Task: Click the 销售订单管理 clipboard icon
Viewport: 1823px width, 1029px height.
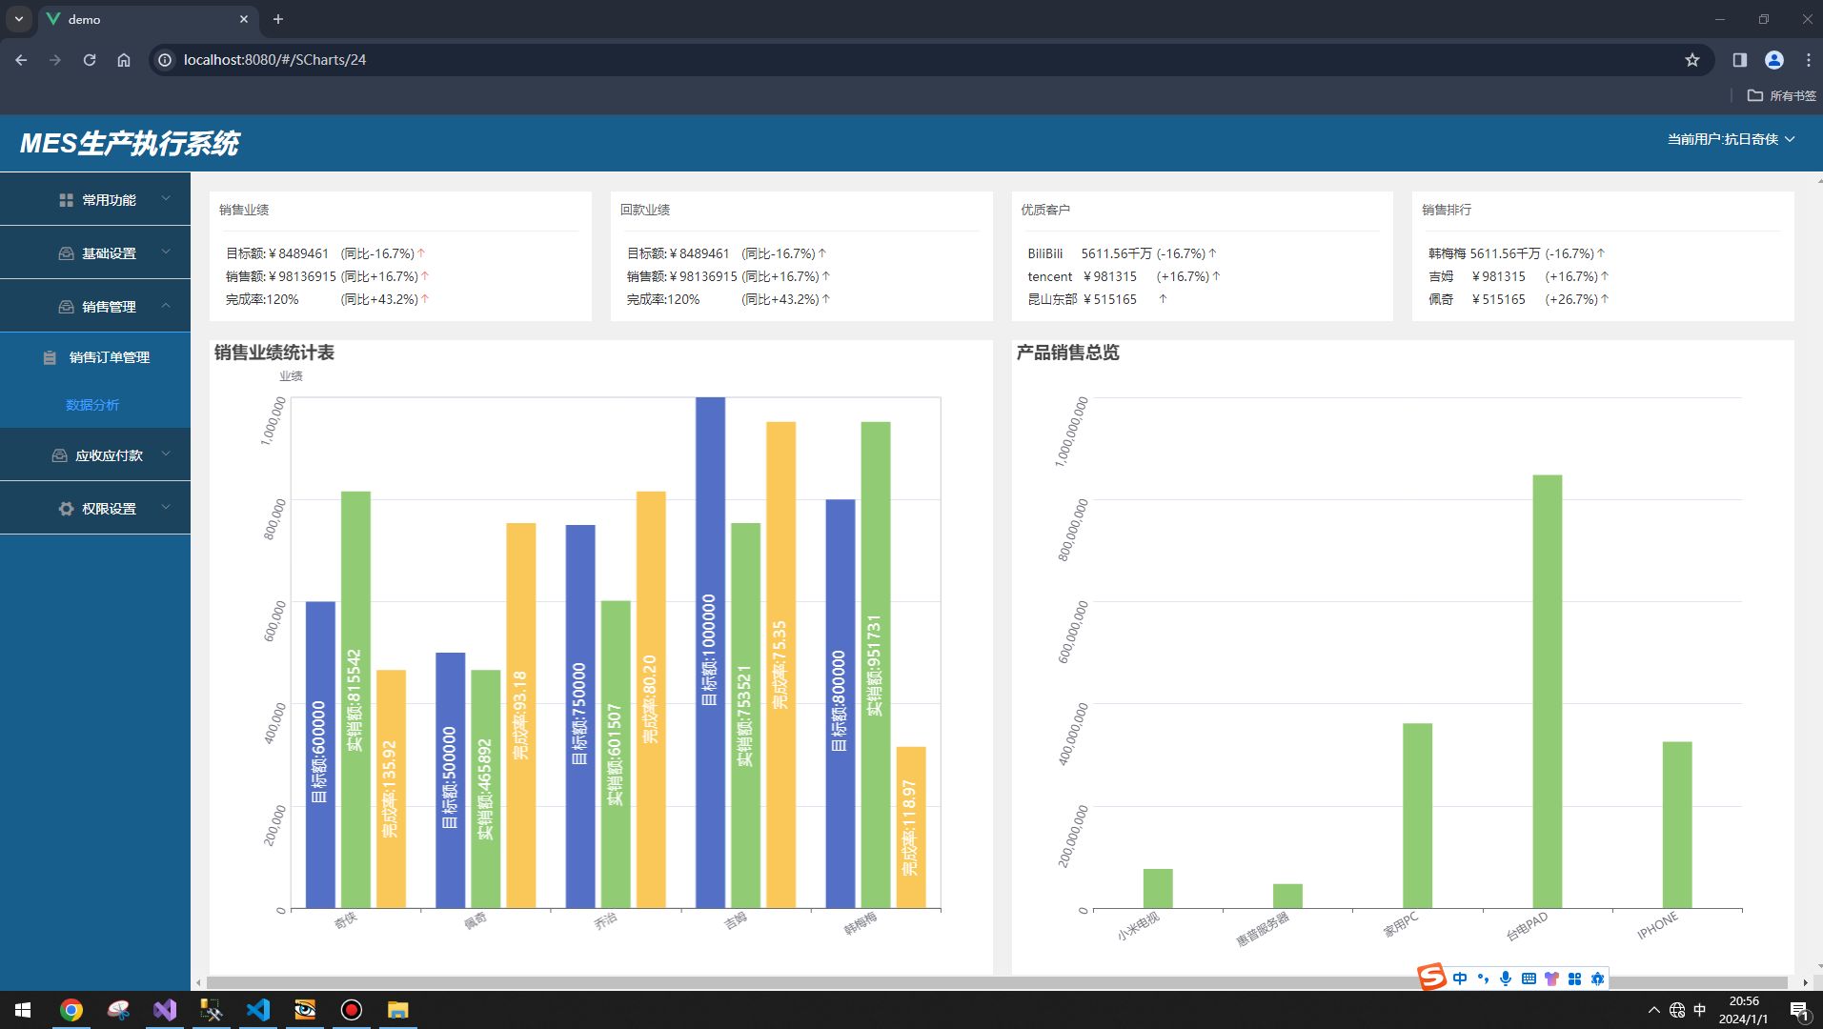Action: click(x=50, y=357)
